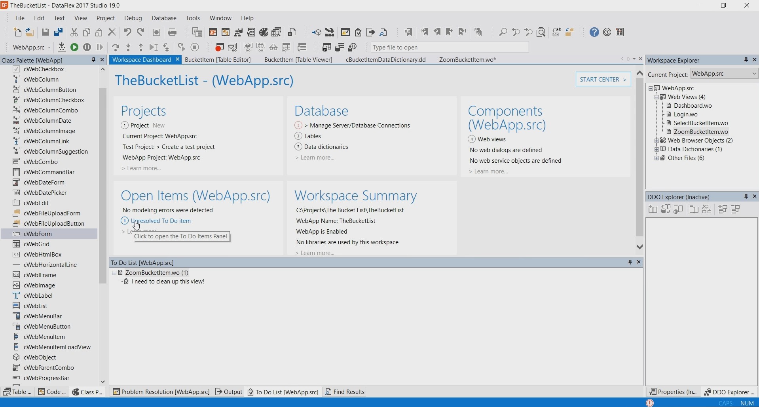Toggle the Workspace Explorer pin

[746, 60]
